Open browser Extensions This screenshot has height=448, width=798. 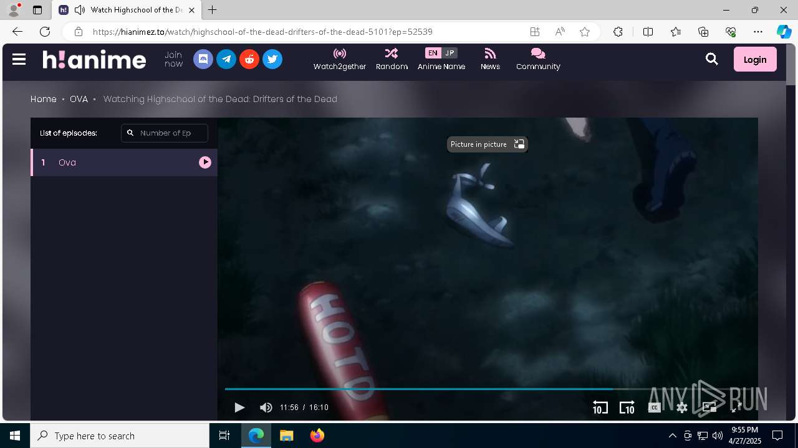tap(618, 32)
